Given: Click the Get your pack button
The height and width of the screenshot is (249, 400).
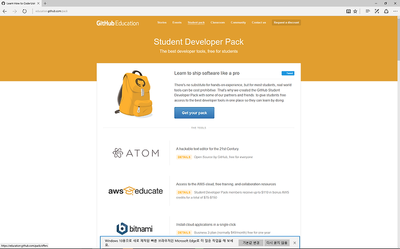Looking at the screenshot, I should pyautogui.click(x=194, y=113).
